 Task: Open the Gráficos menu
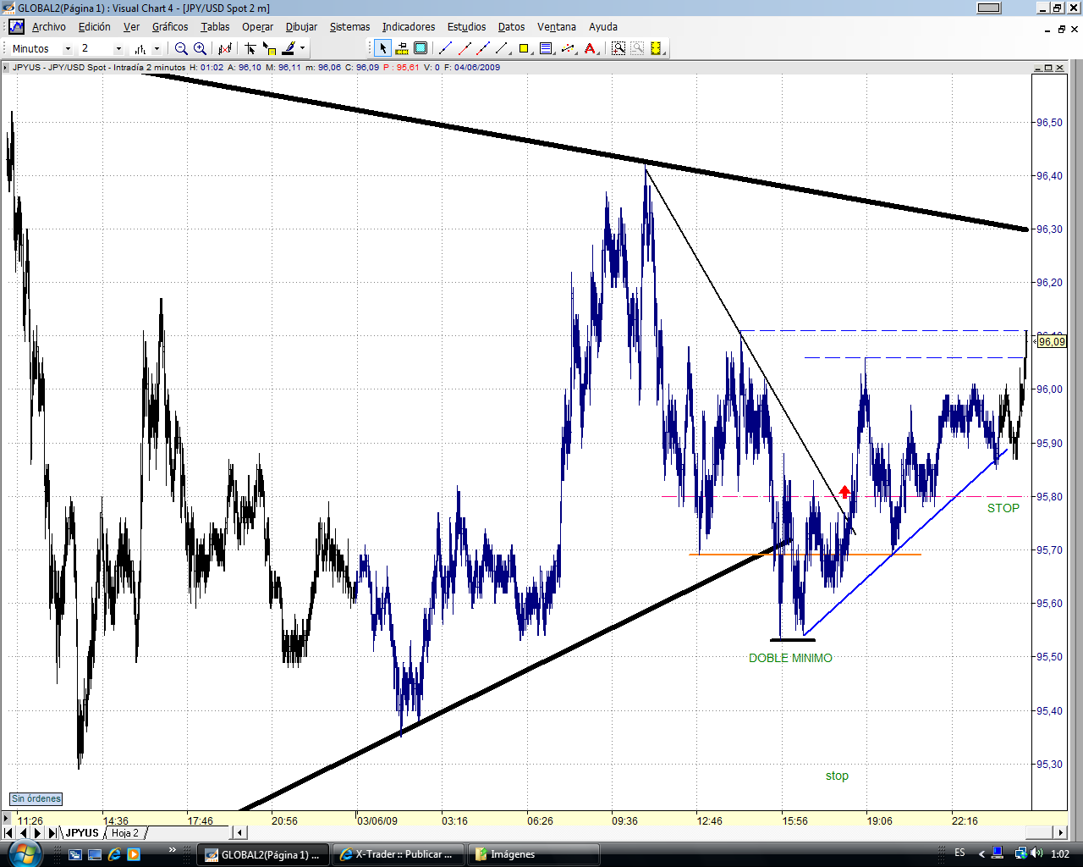pyautogui.click(x=170, y=27)
